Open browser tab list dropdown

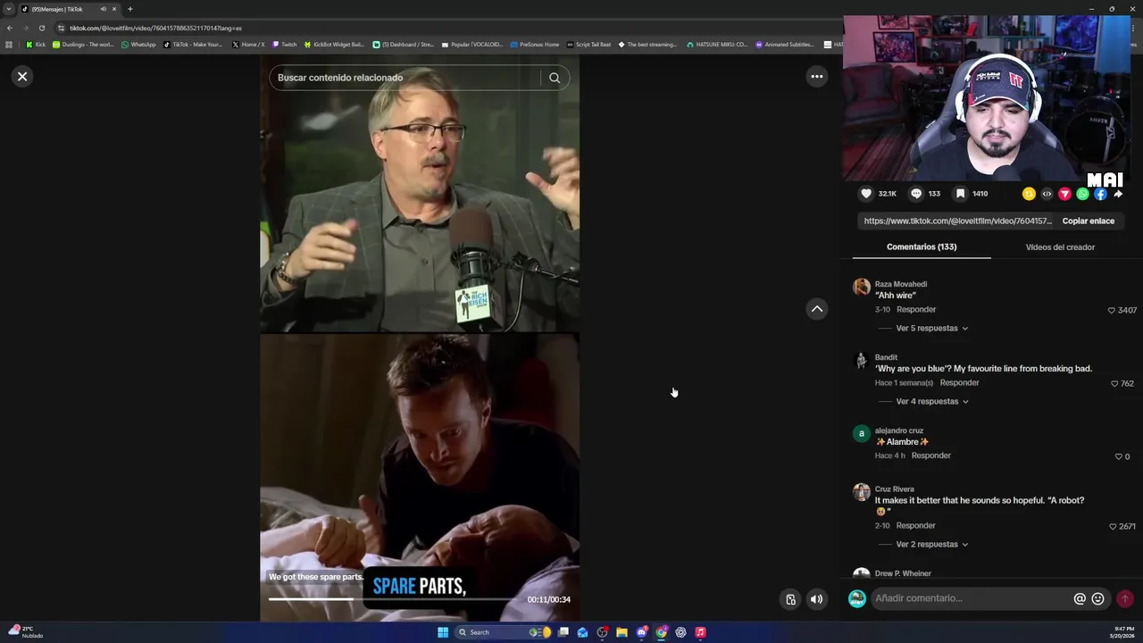click(9, 9)
